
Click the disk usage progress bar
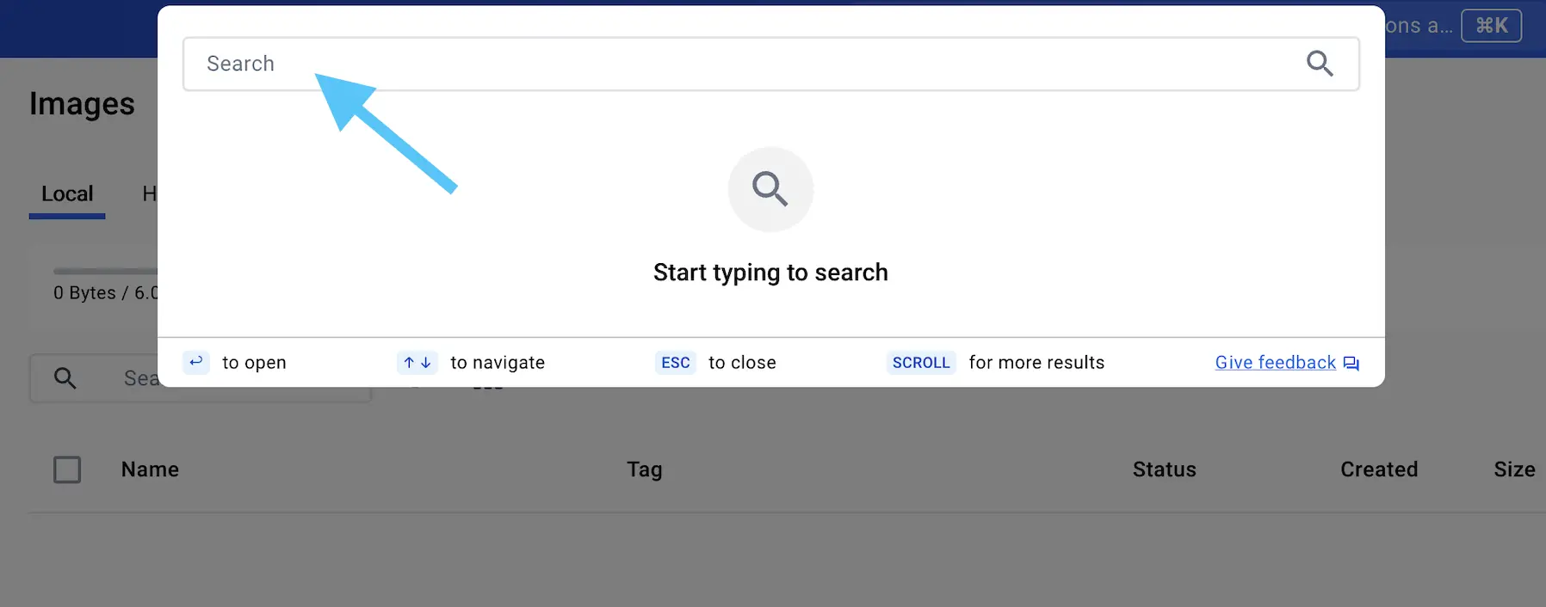(103, 269)
